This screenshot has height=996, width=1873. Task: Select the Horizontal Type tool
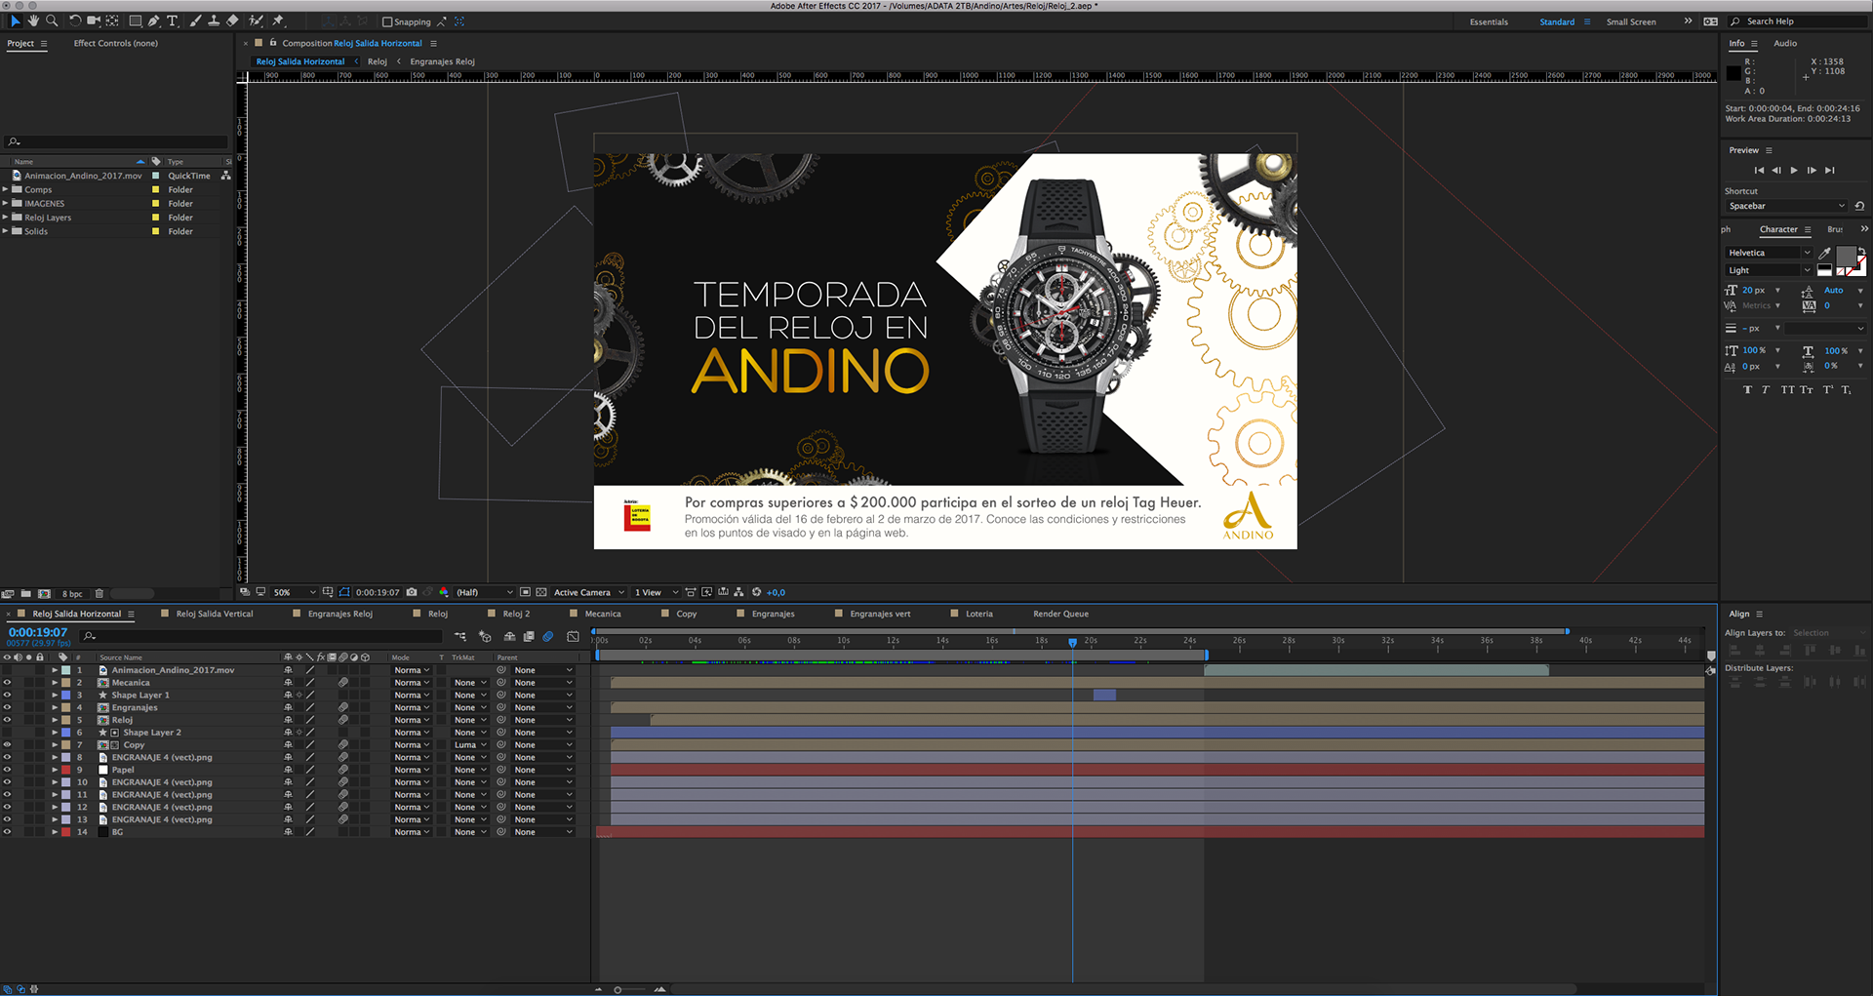tap(173, 20)
